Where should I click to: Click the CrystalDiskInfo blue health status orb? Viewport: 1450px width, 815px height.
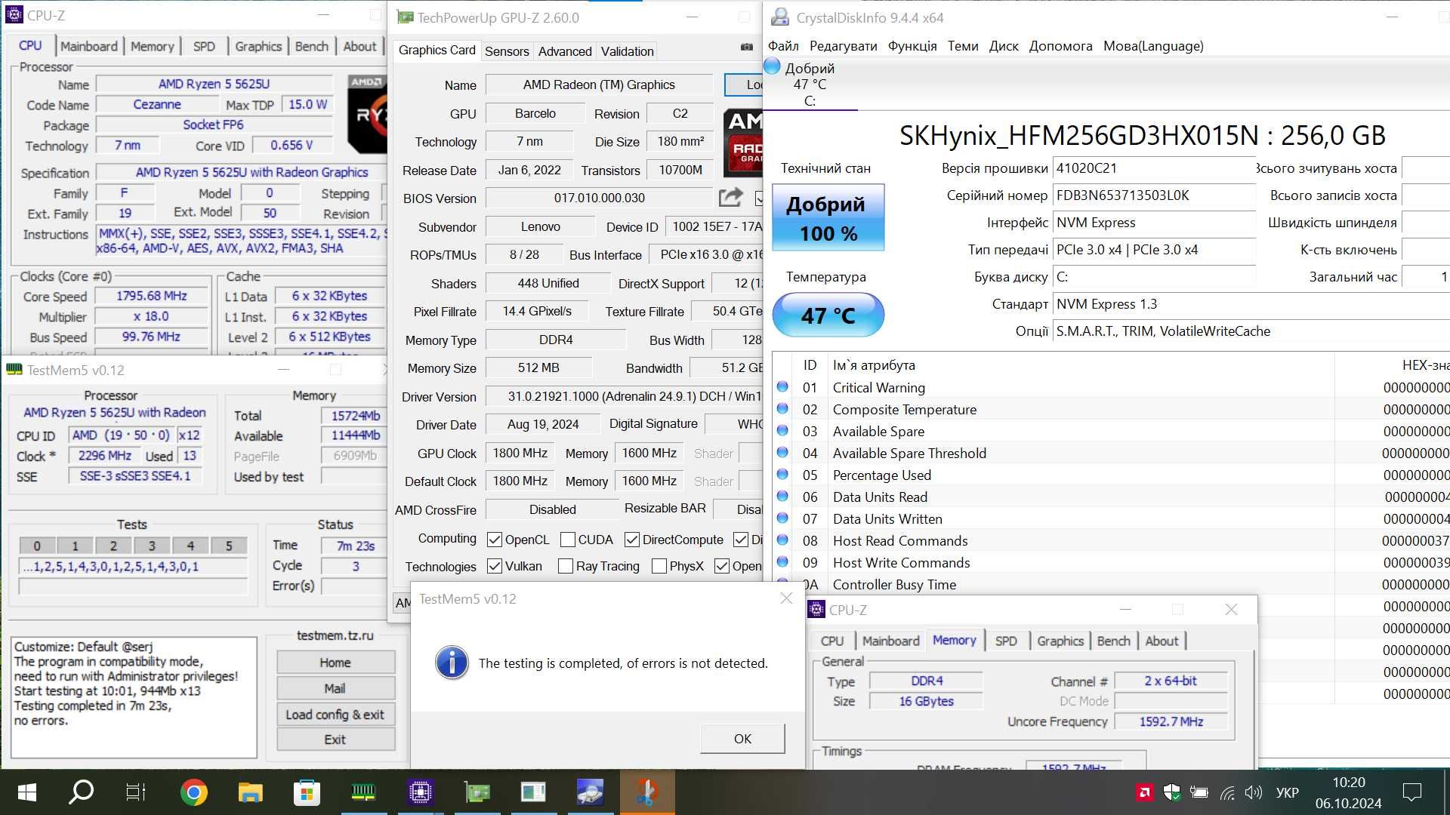[x=772, y=66]
